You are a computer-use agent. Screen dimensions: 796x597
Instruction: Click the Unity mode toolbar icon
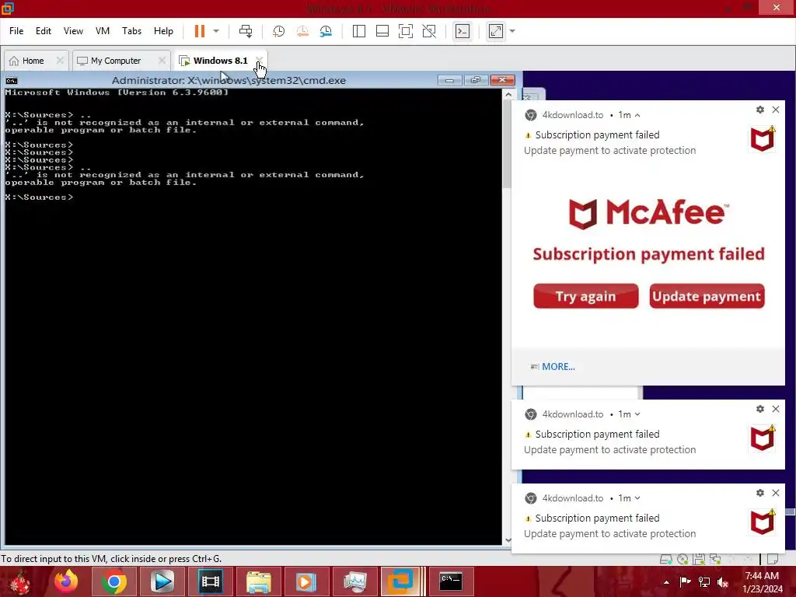pos(429,31)
